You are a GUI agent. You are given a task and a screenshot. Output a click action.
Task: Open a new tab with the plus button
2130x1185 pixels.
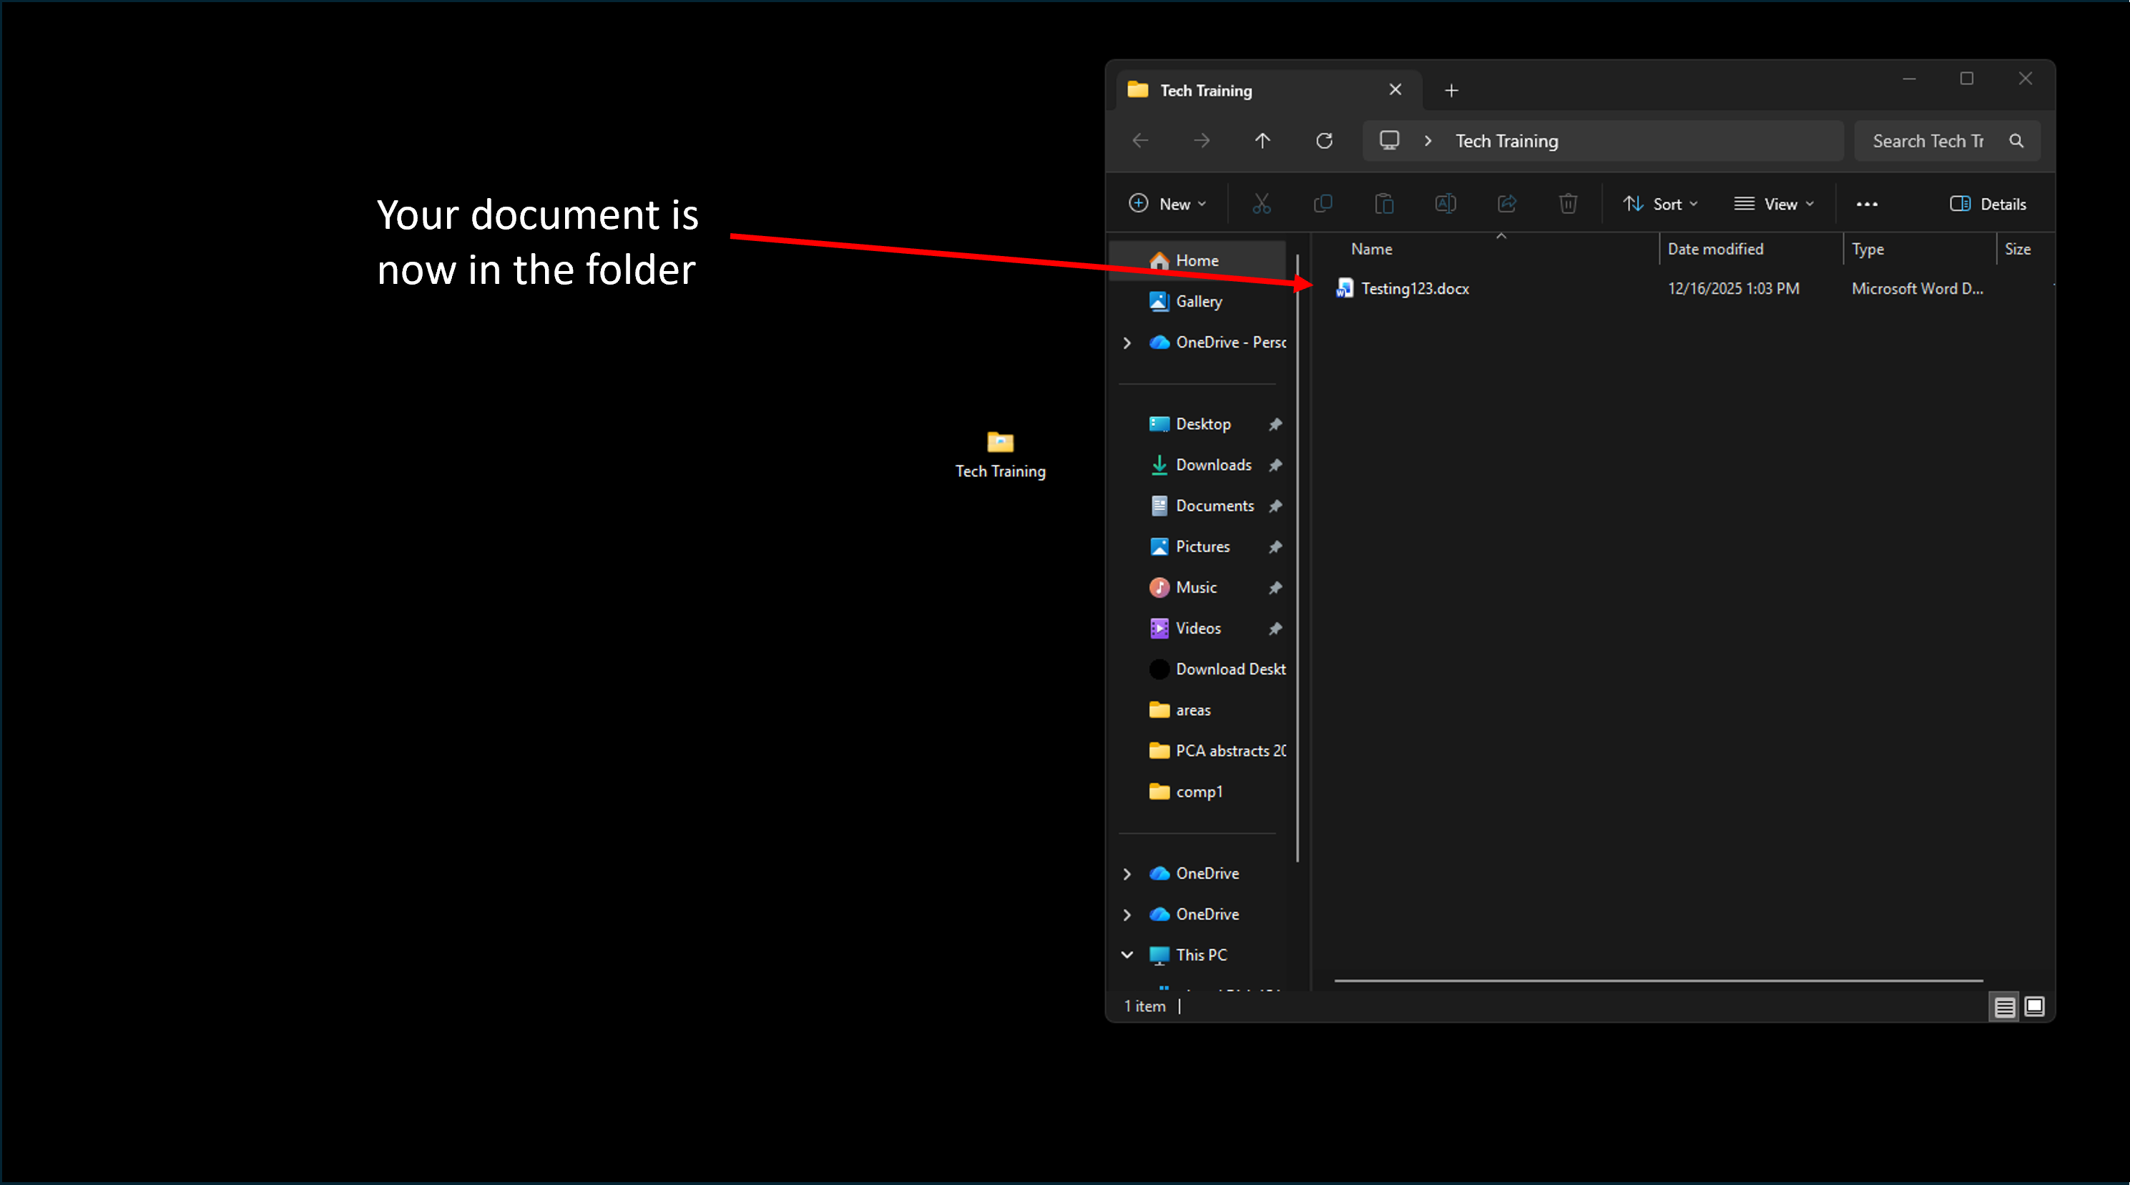[x=1451, y=90]
